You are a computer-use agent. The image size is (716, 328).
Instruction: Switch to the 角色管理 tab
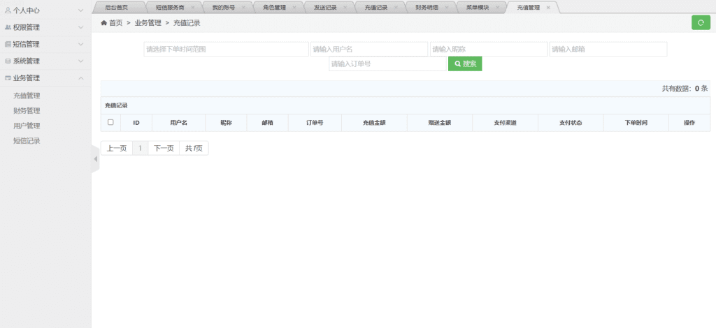click(274, 8)
